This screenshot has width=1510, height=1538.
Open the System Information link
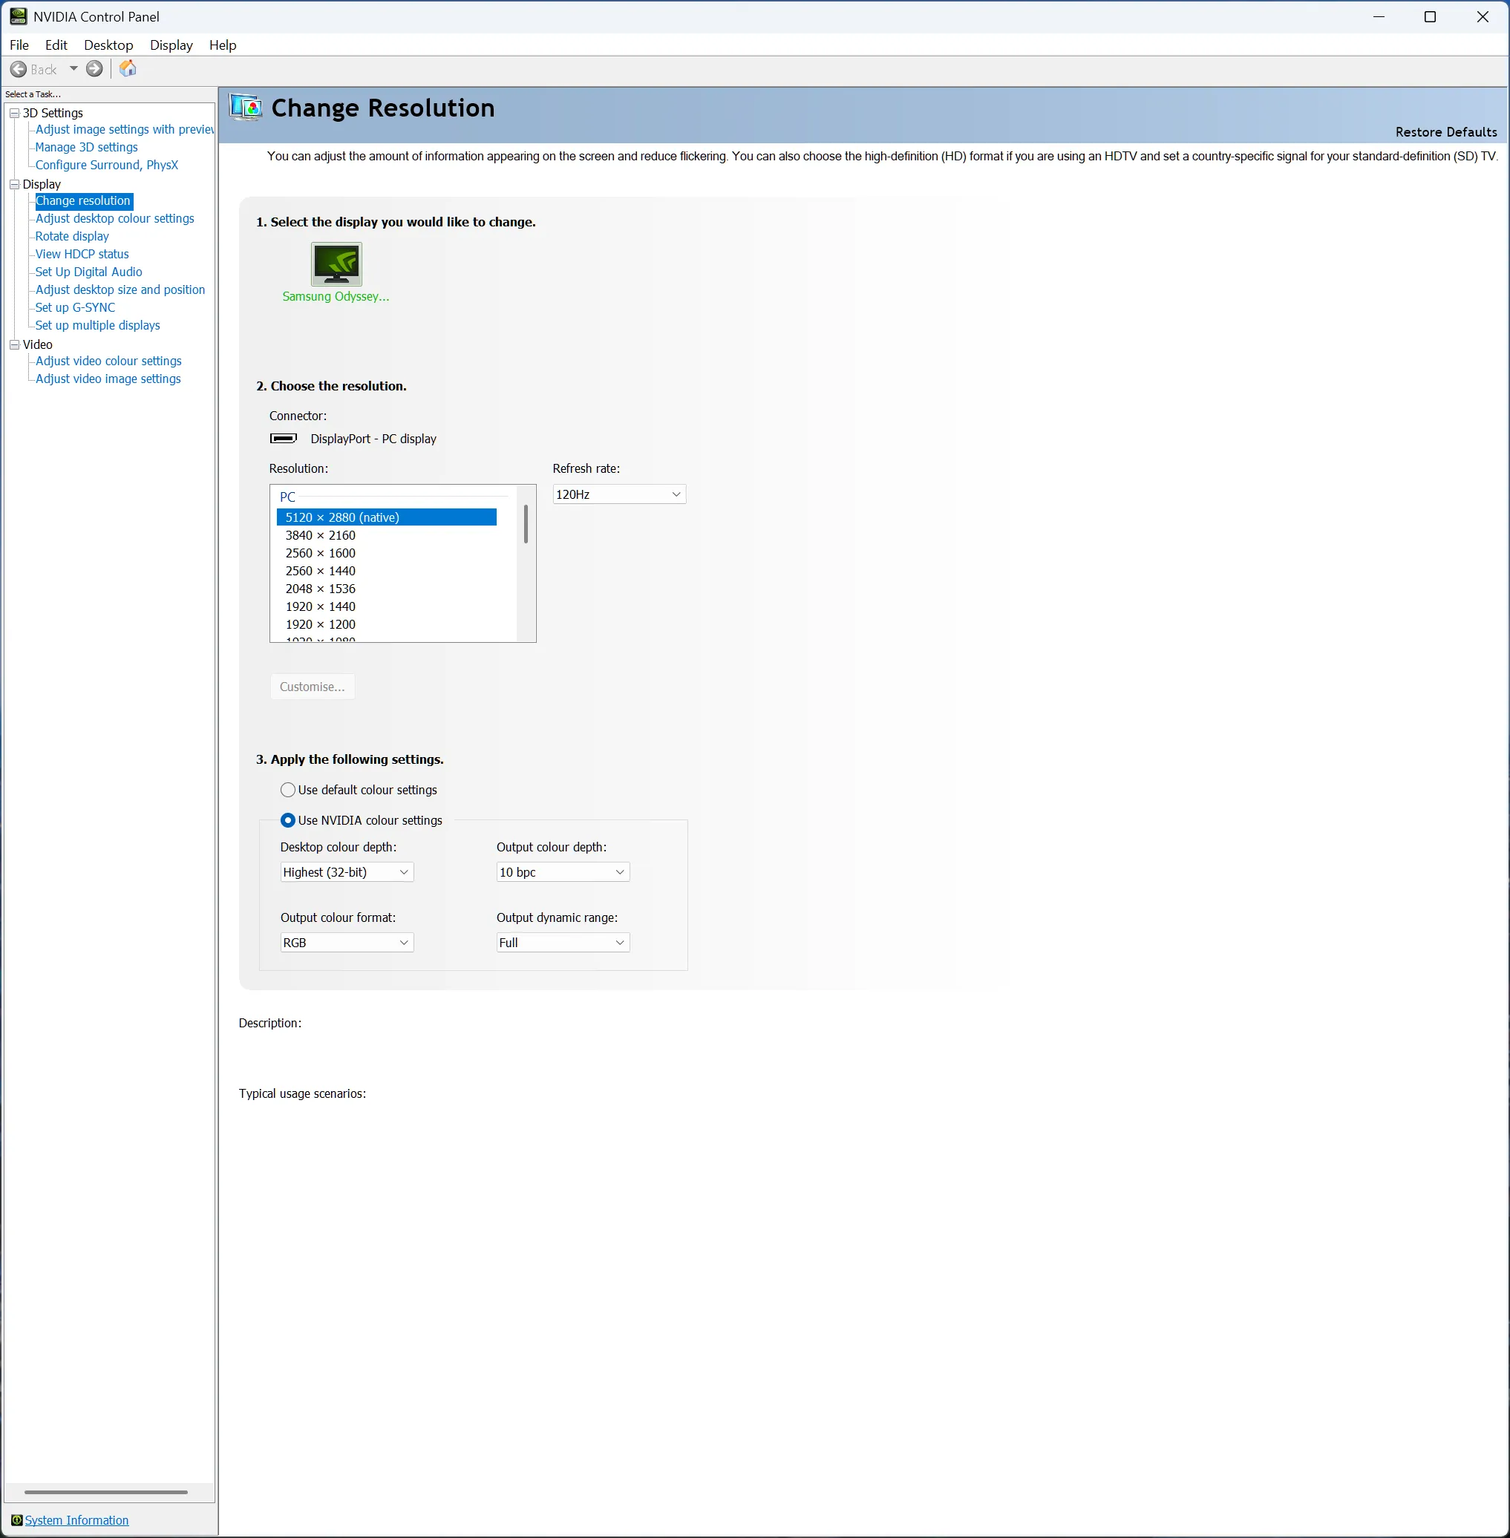[77, 1519]
